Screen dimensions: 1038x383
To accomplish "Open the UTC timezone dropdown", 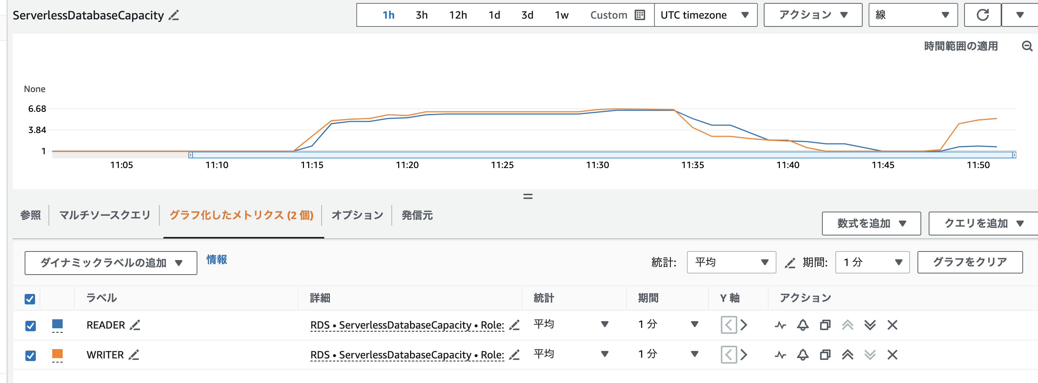I will pos(705,15).
